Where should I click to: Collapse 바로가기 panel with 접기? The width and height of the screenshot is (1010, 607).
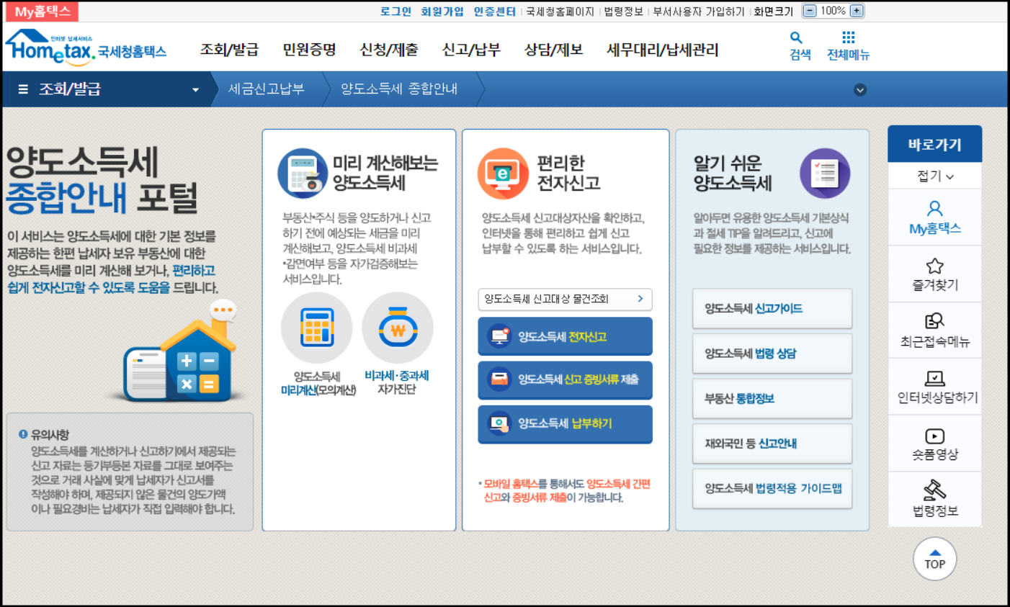(x=934, y=176)
